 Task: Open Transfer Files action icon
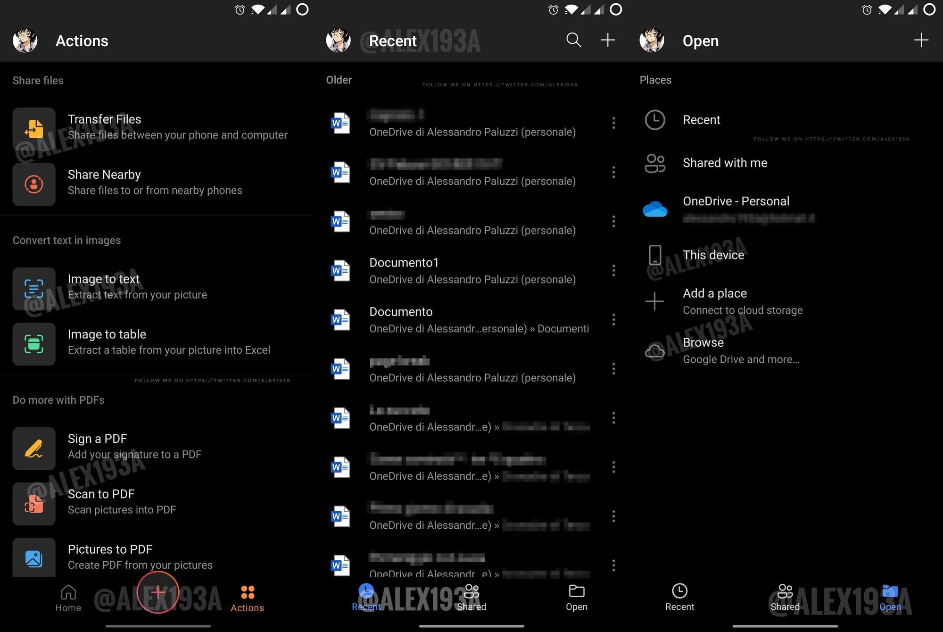[x=34, y=129]
